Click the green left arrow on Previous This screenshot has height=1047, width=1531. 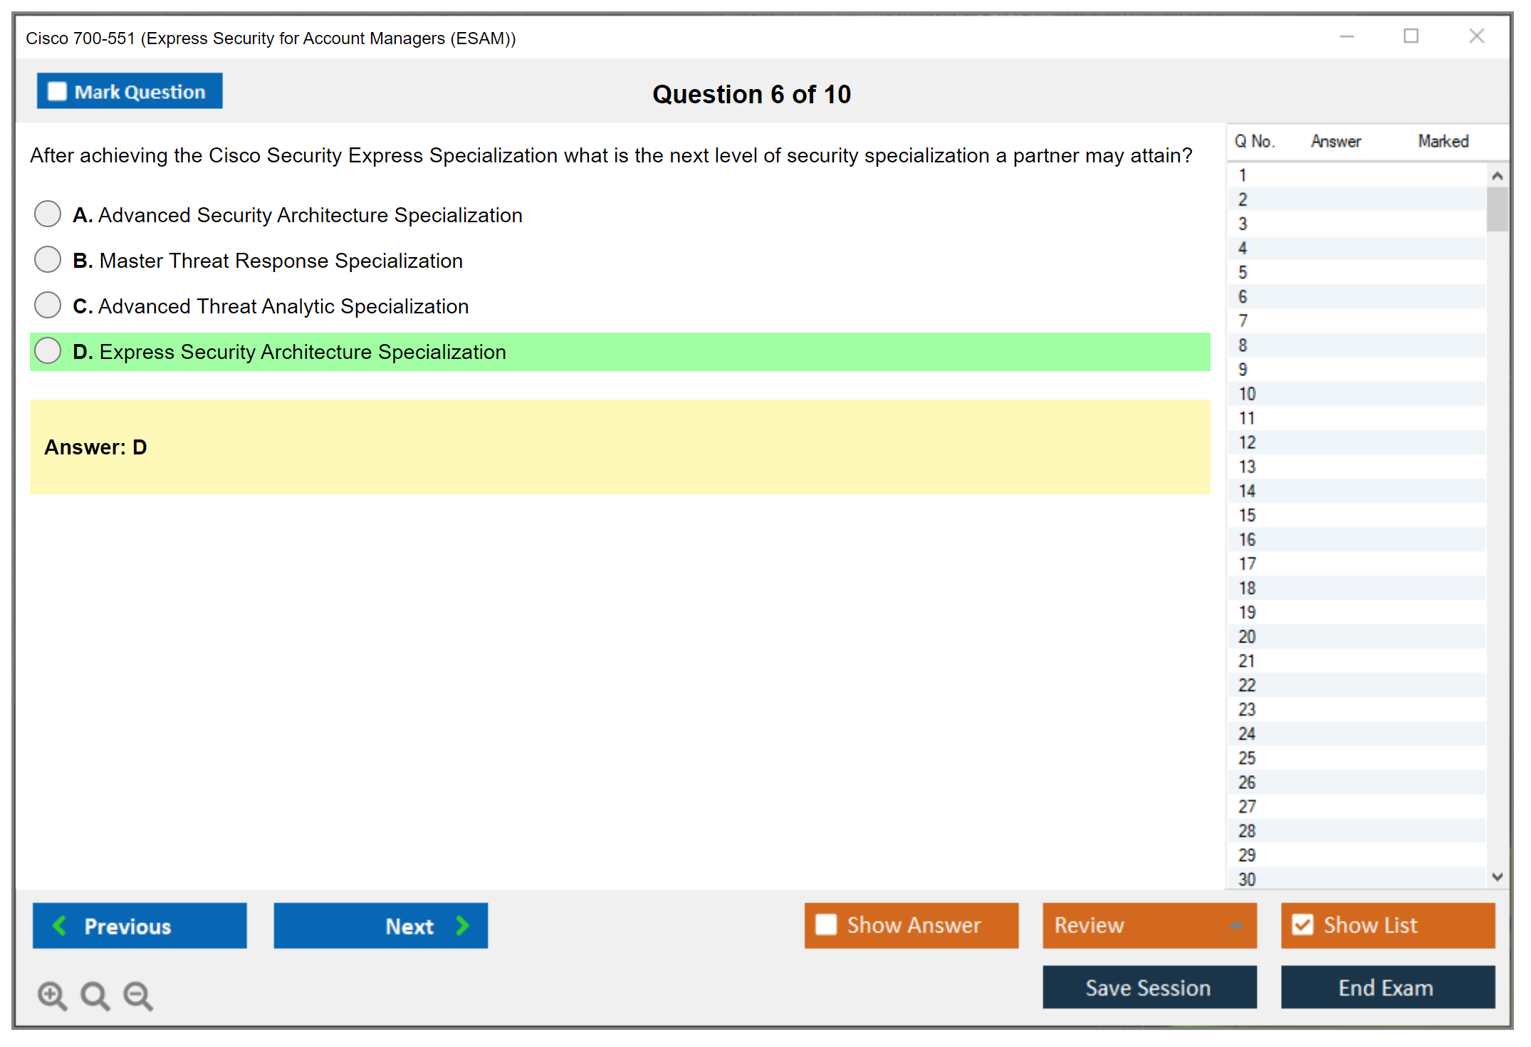(60, 925)
